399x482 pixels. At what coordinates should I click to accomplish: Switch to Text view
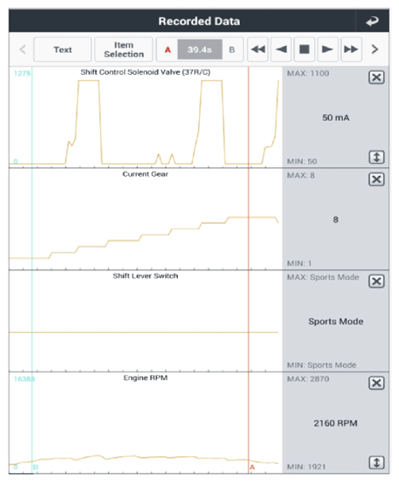tap(62, 49)
